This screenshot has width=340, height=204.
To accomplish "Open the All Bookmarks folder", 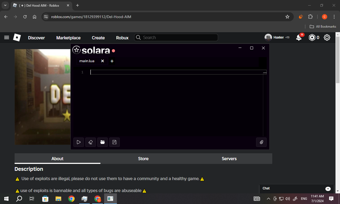I will coord(323,27).
